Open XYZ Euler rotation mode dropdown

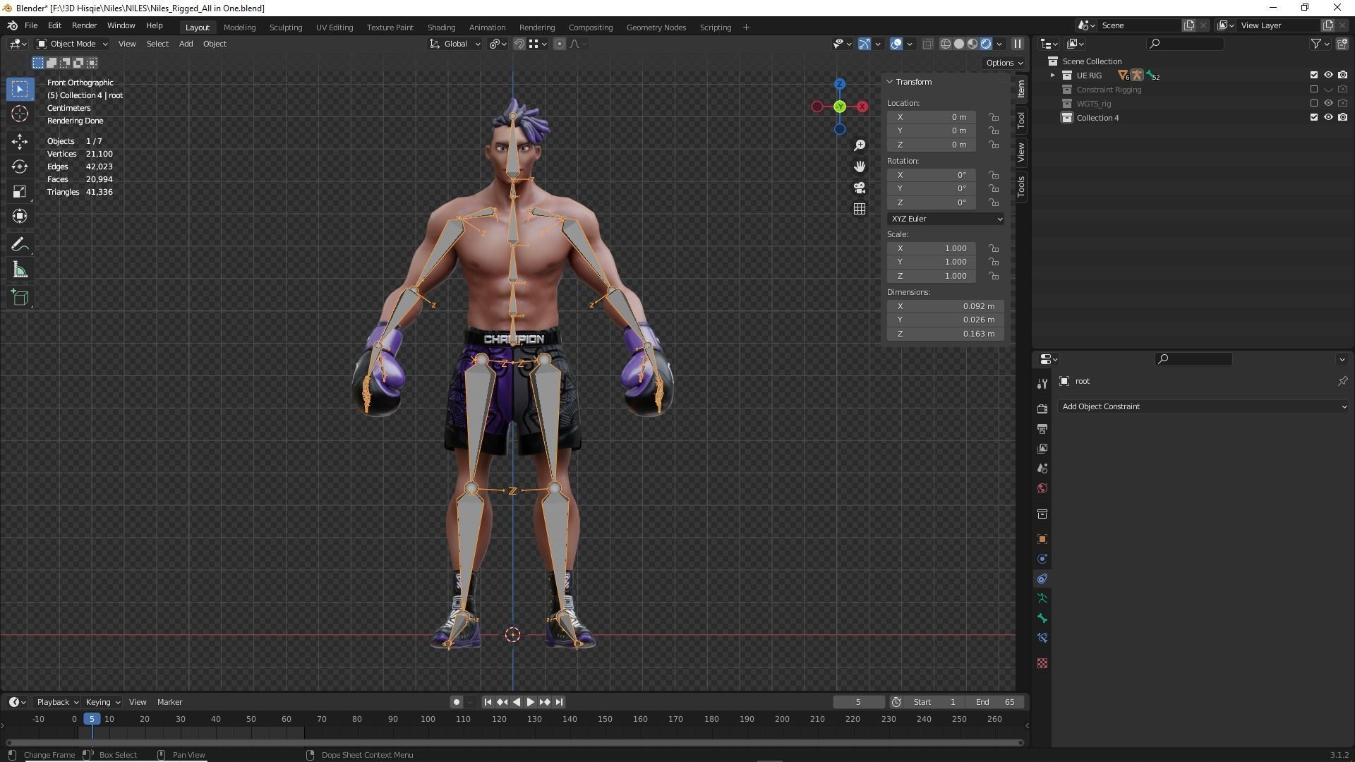[945, 219]
